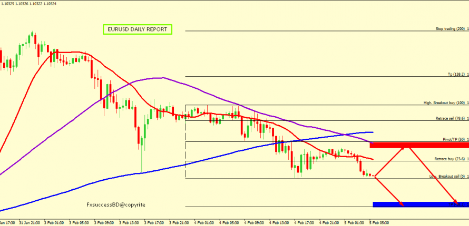Click the Pivot/TP (50) level label
The height and width of the screenshot is (226, 469).
[x=453, y=139]
